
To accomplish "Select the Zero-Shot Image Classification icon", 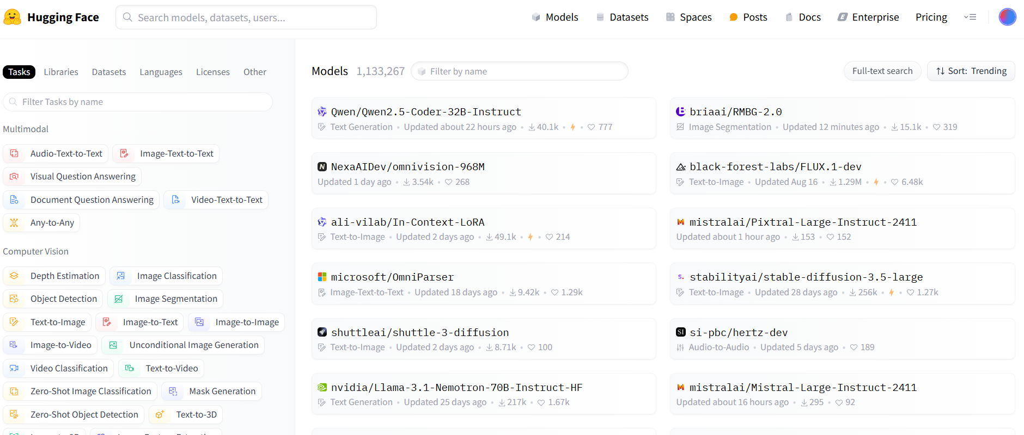I will coord(14,391).
